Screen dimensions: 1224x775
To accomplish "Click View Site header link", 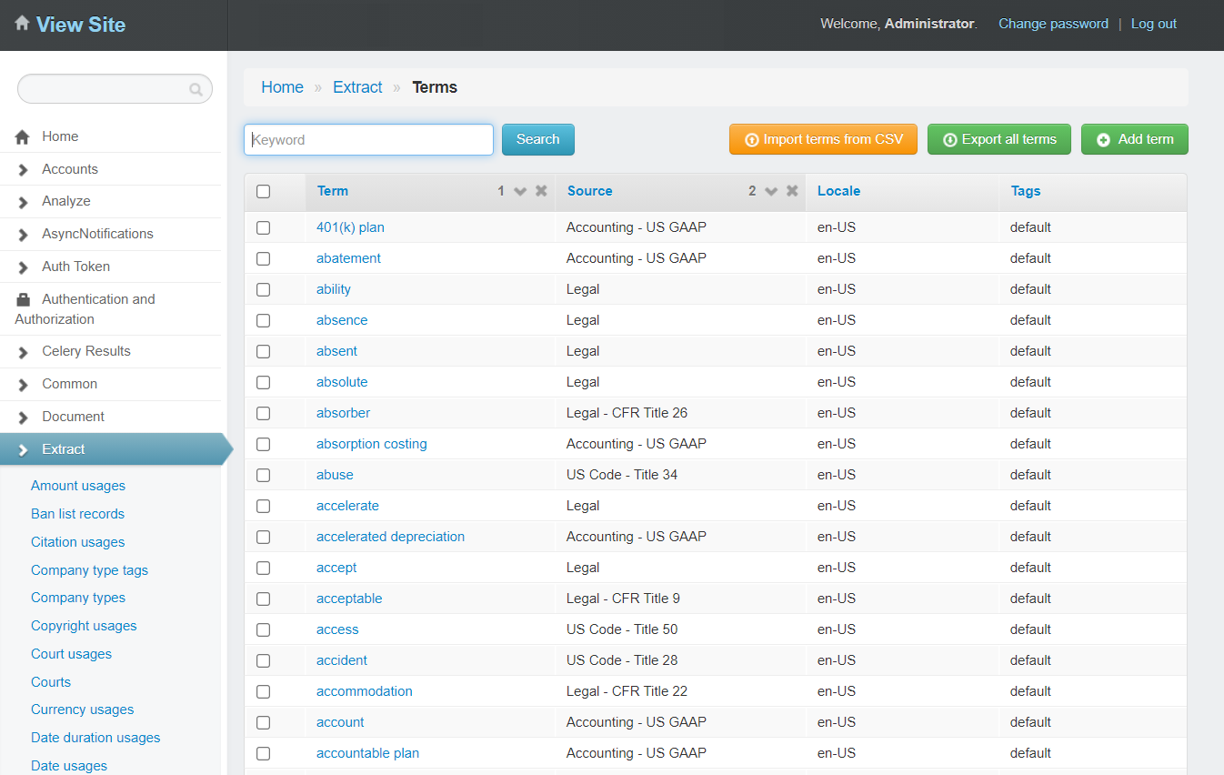I will pos(81,25).
